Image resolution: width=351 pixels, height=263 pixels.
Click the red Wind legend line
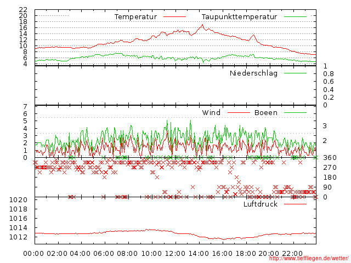[239, 112]
